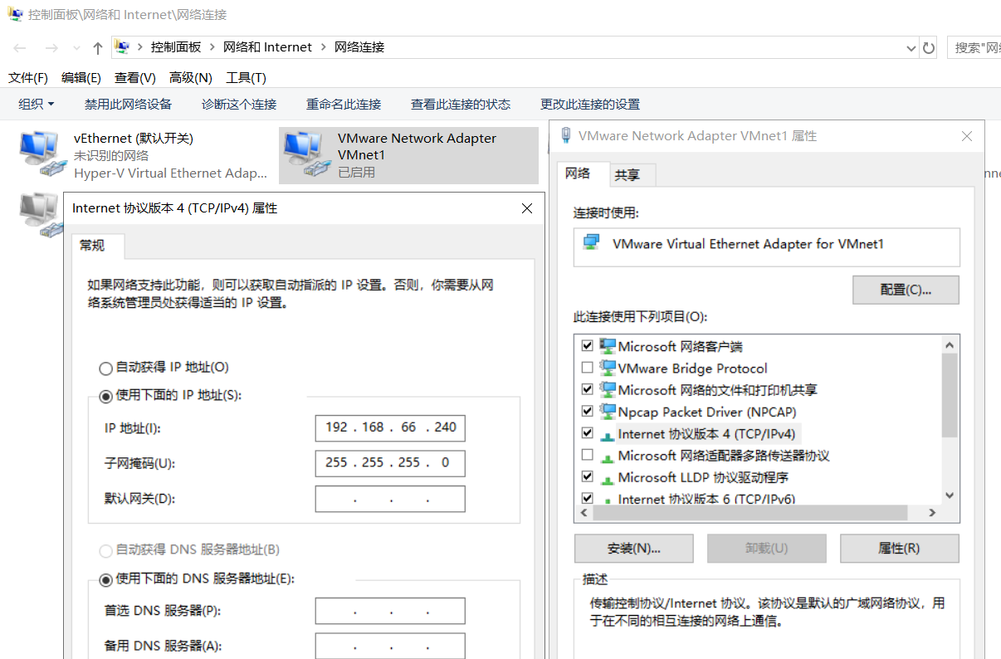Click the Npcap Packet Driver item icon

click(x=608, y=412)
